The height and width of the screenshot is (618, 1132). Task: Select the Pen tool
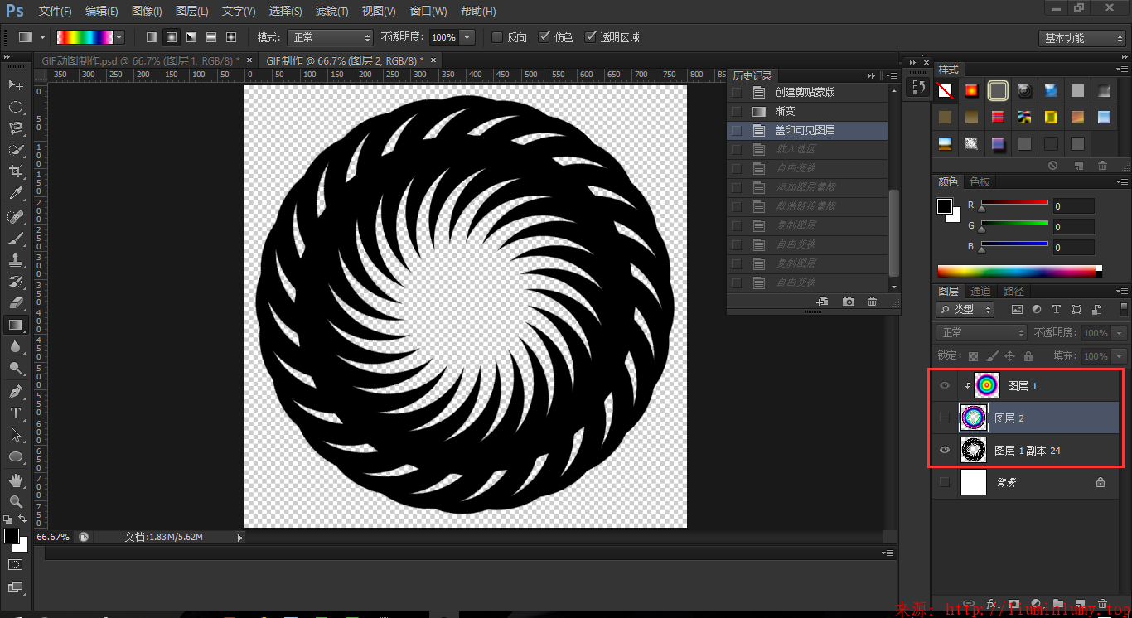coord(16,391)
